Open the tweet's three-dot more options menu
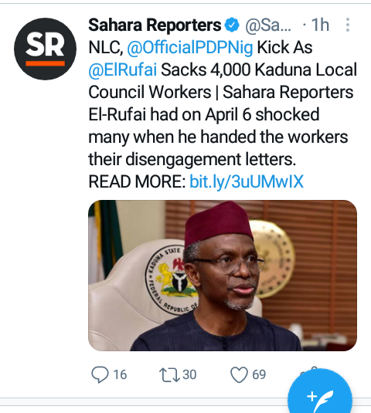The width and height of the screenshot is (371, 413). pos(348,25)
